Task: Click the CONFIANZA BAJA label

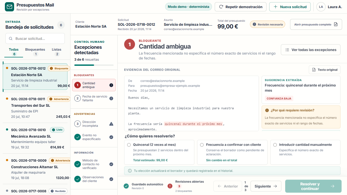Action: click(279, 99)
